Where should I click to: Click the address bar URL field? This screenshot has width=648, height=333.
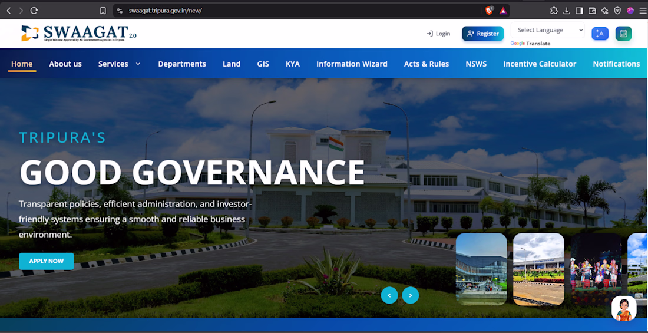coord(166,11)
